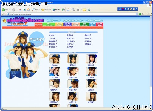Screen dimensions: 153x111
Task: Click 杉山あすか in the name list
Action: (71, 41)
